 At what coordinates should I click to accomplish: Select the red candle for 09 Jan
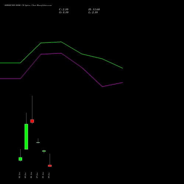pyautogui.click(x=50, y=166)
